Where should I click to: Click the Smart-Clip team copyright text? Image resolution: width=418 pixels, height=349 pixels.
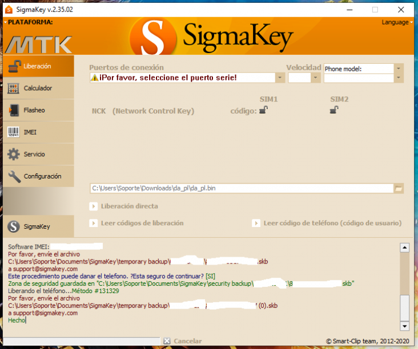pos(368,341)
